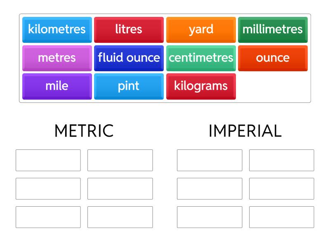Click the dark blue fluid ounce tile
Image resolution: width=330 pixels, height=247 pixels.
(x=129, y=58)
